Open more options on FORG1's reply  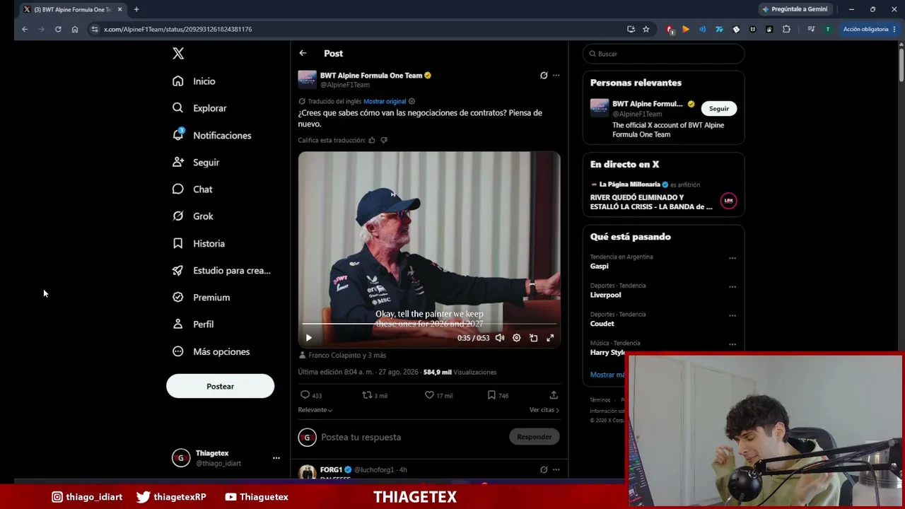point(556,469)
